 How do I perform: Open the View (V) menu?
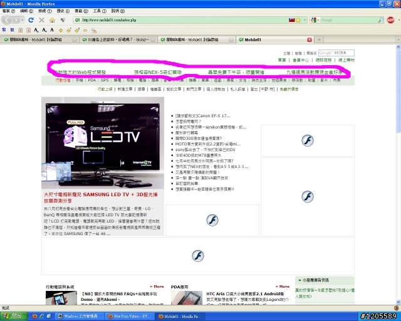[x=45, y=11]
